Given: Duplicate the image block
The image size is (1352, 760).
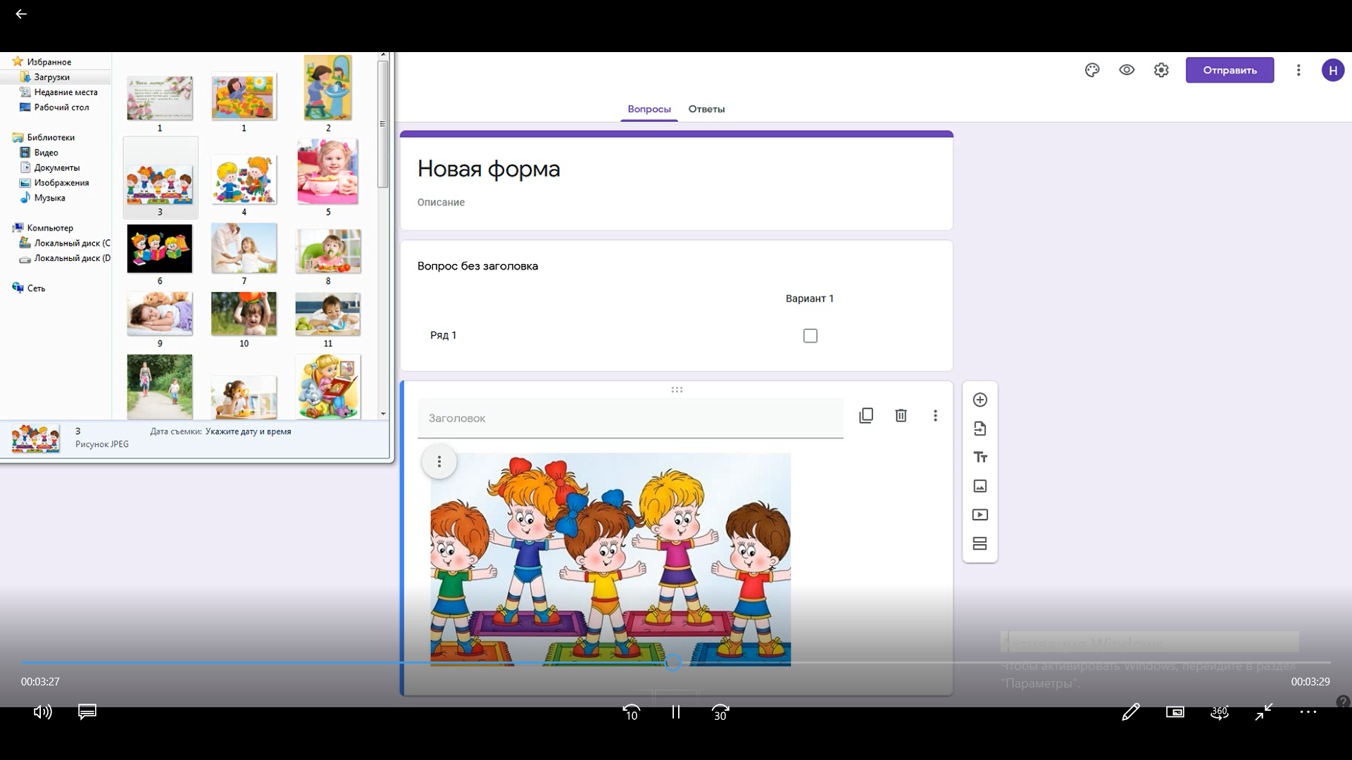Looking at the screenshot, I should [866, 416].
